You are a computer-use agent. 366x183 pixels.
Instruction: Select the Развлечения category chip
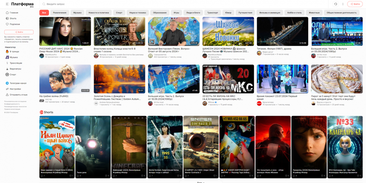point(60,13)
